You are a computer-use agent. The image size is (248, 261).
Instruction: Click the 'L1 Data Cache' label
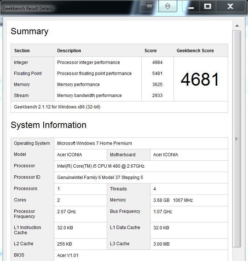[125, 228]
